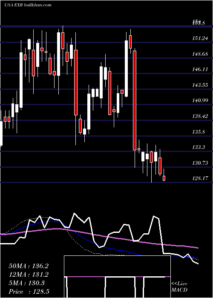Click the 50MA : 136.2 readout

[29, 266]
